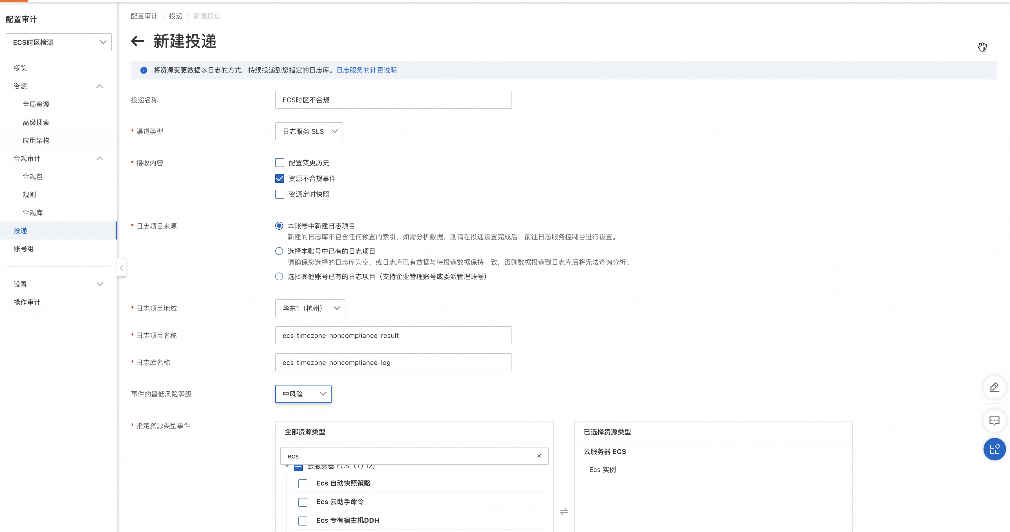Select the 选择本账号中已有的日志项目 radio option
Viewport: 1010px width, 532px height.
(279, 251)
